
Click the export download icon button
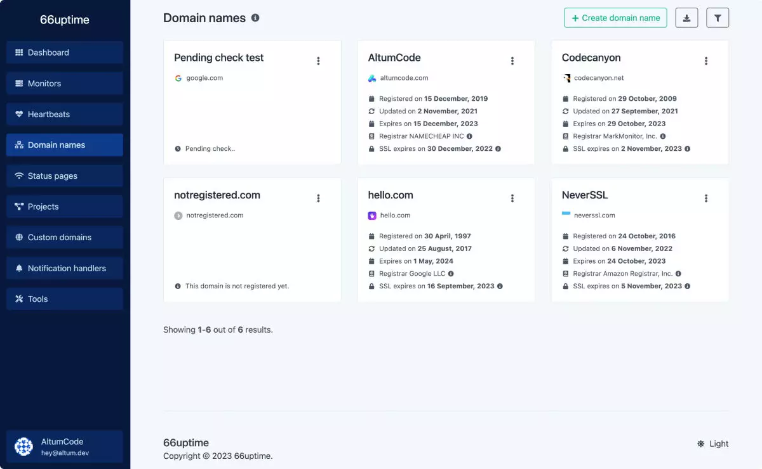click(x=686, y=18)
